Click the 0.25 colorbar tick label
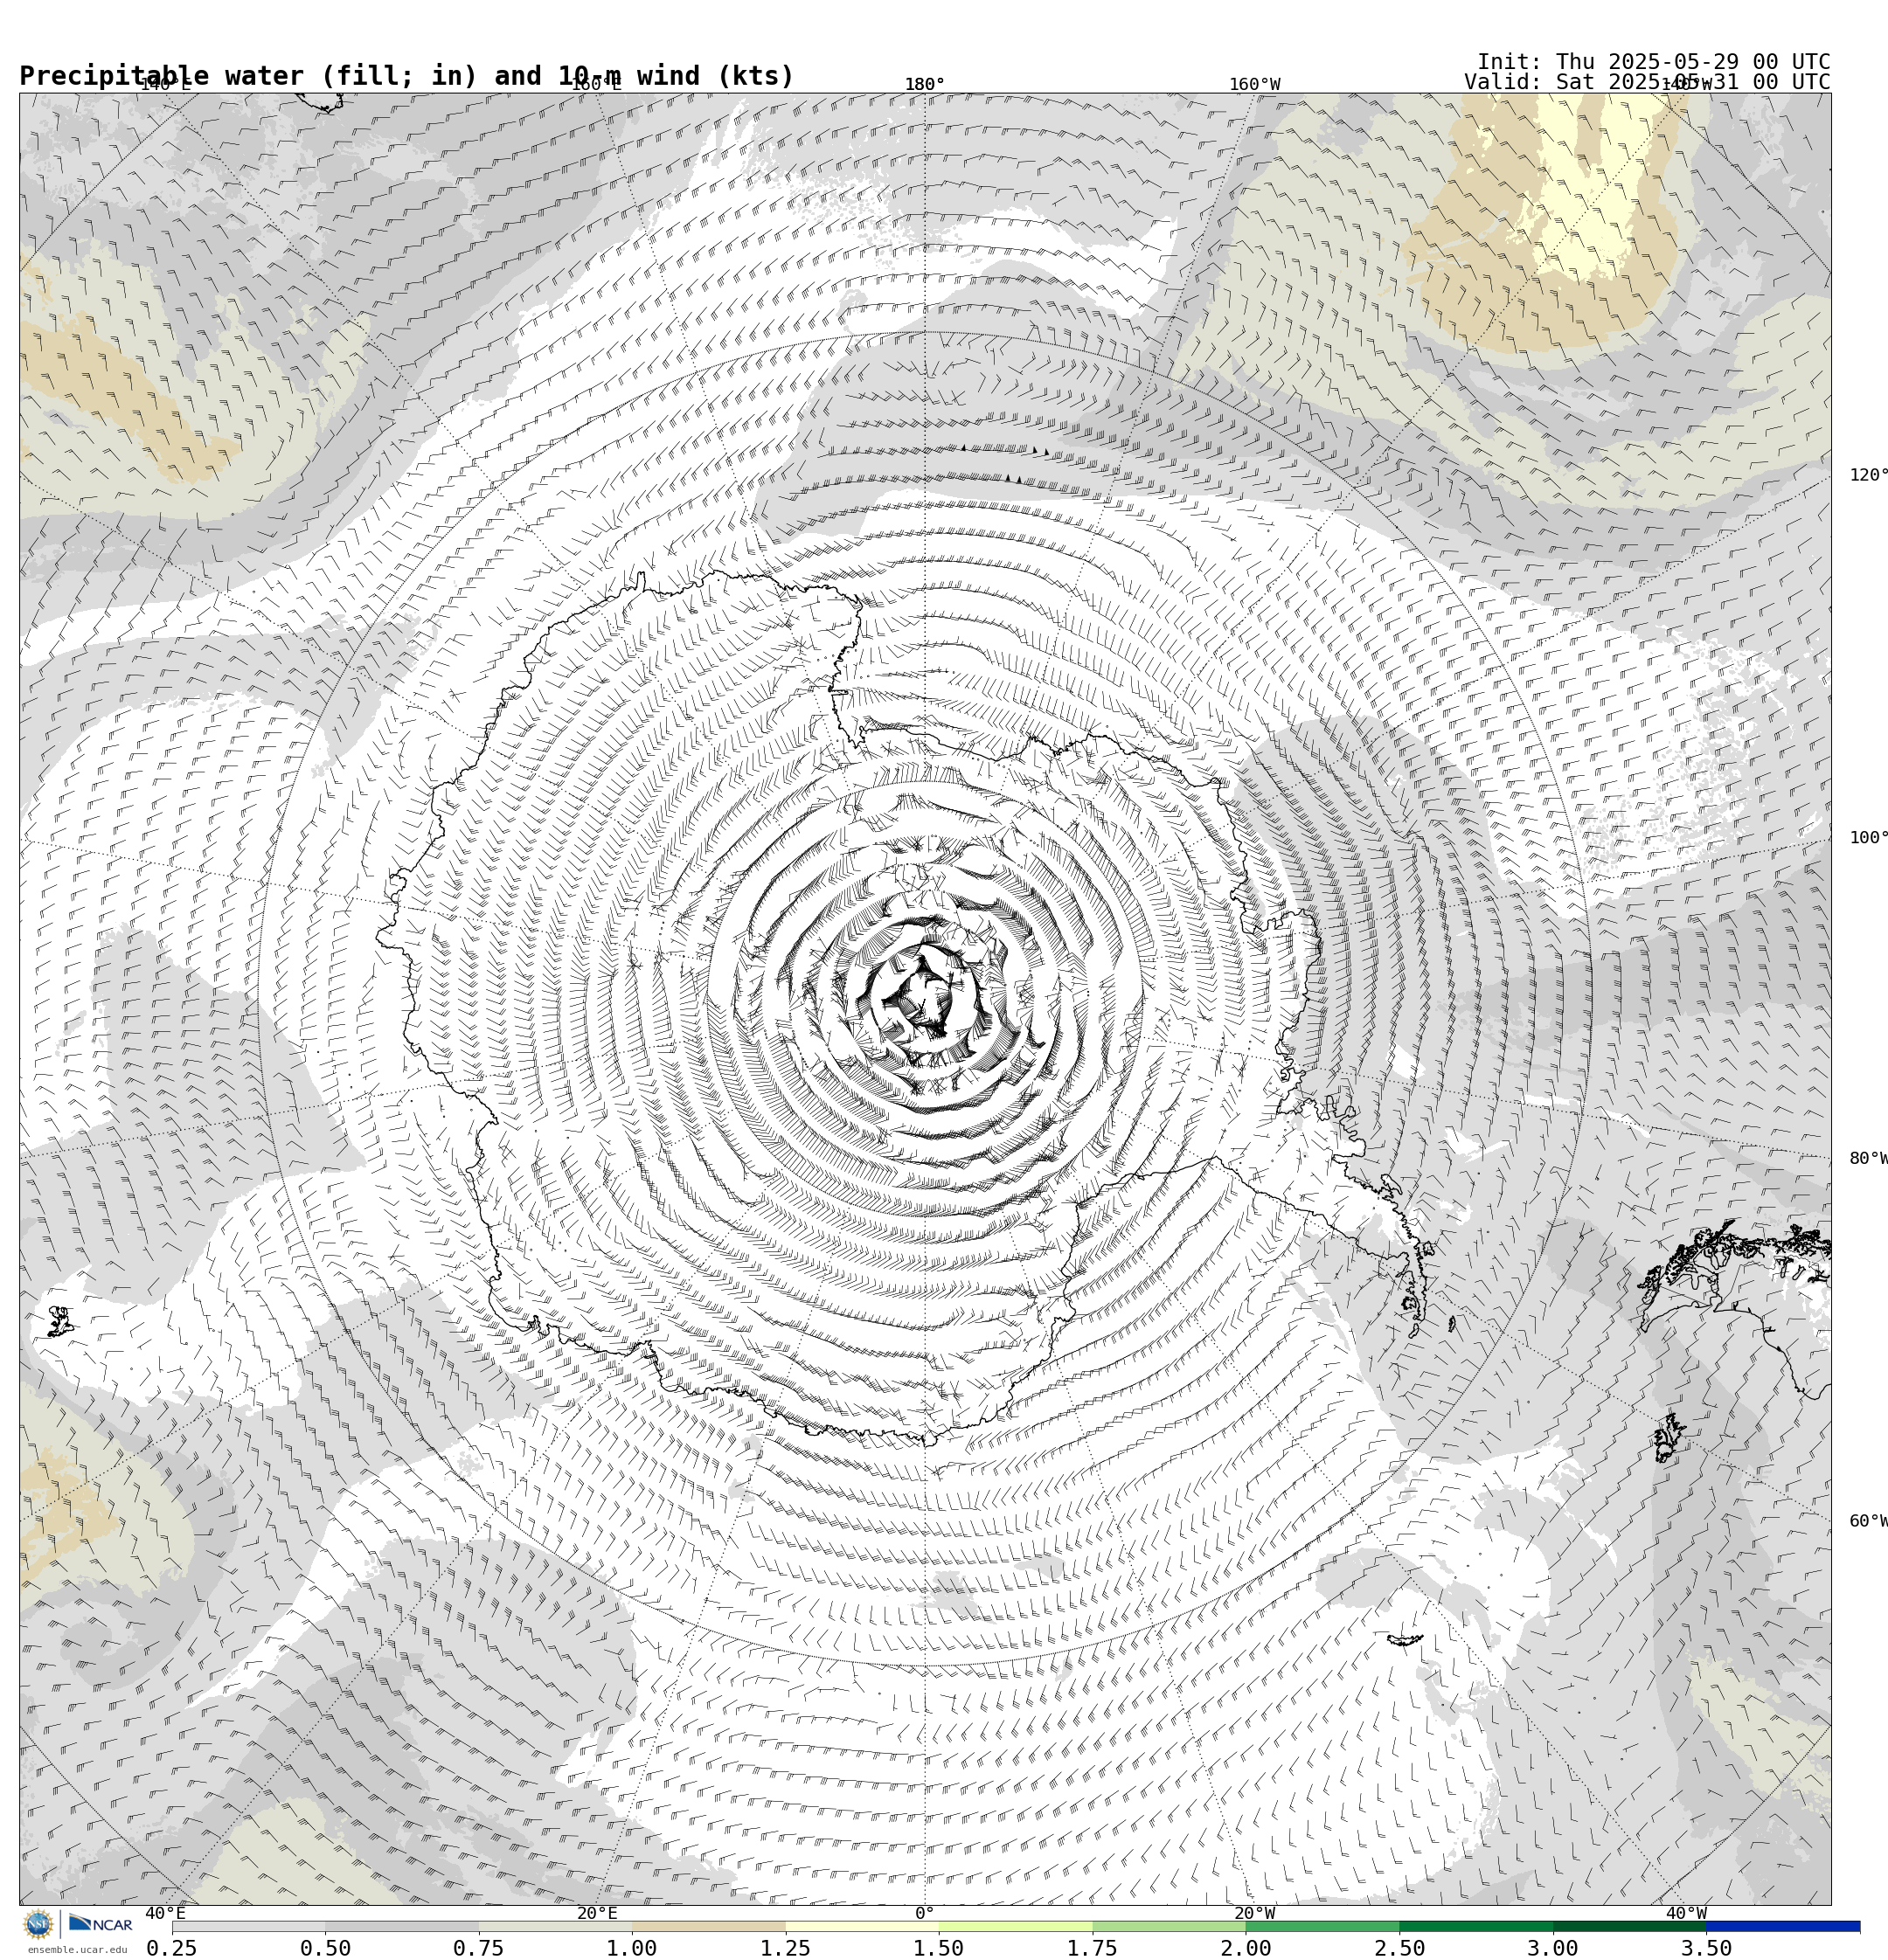Screen dimensions: 1888x1960 pos(172,1948)
